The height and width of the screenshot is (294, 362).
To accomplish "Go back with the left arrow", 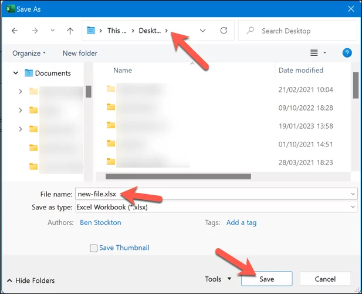I will click(x=15, y=31).
